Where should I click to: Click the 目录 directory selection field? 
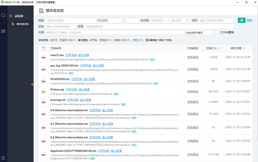click(159, 27)
